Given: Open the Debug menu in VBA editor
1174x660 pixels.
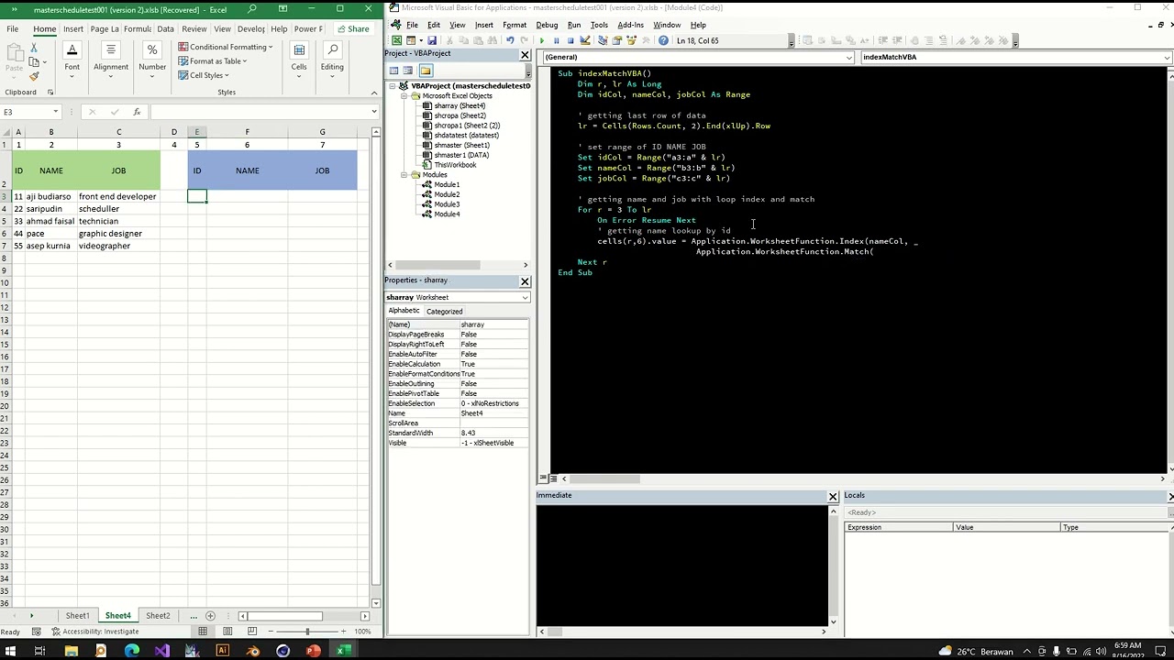Looking at the screenshot, I should [547, 25].
